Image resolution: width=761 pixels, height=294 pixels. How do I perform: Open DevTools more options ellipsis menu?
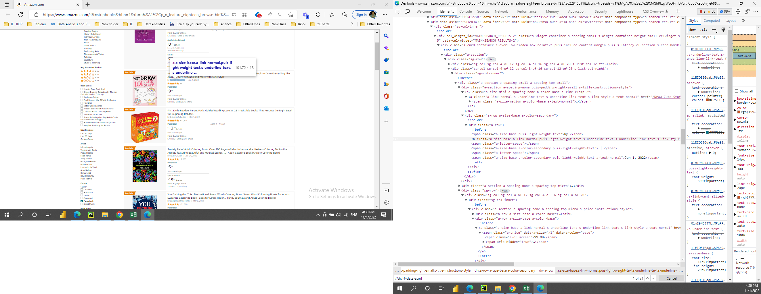point(756,11)
